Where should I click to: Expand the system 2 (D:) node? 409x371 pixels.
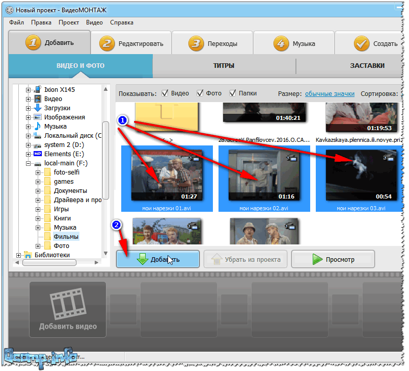tap(28, 145)
